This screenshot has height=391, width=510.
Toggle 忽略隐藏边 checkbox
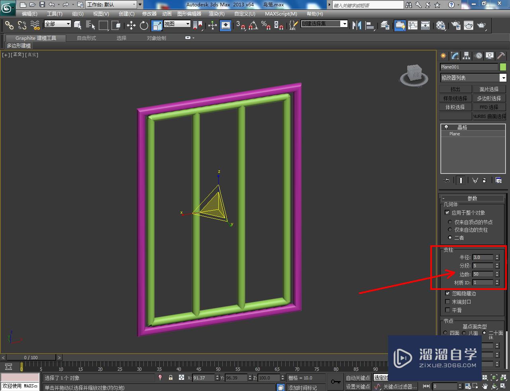(x=447, y=293)
